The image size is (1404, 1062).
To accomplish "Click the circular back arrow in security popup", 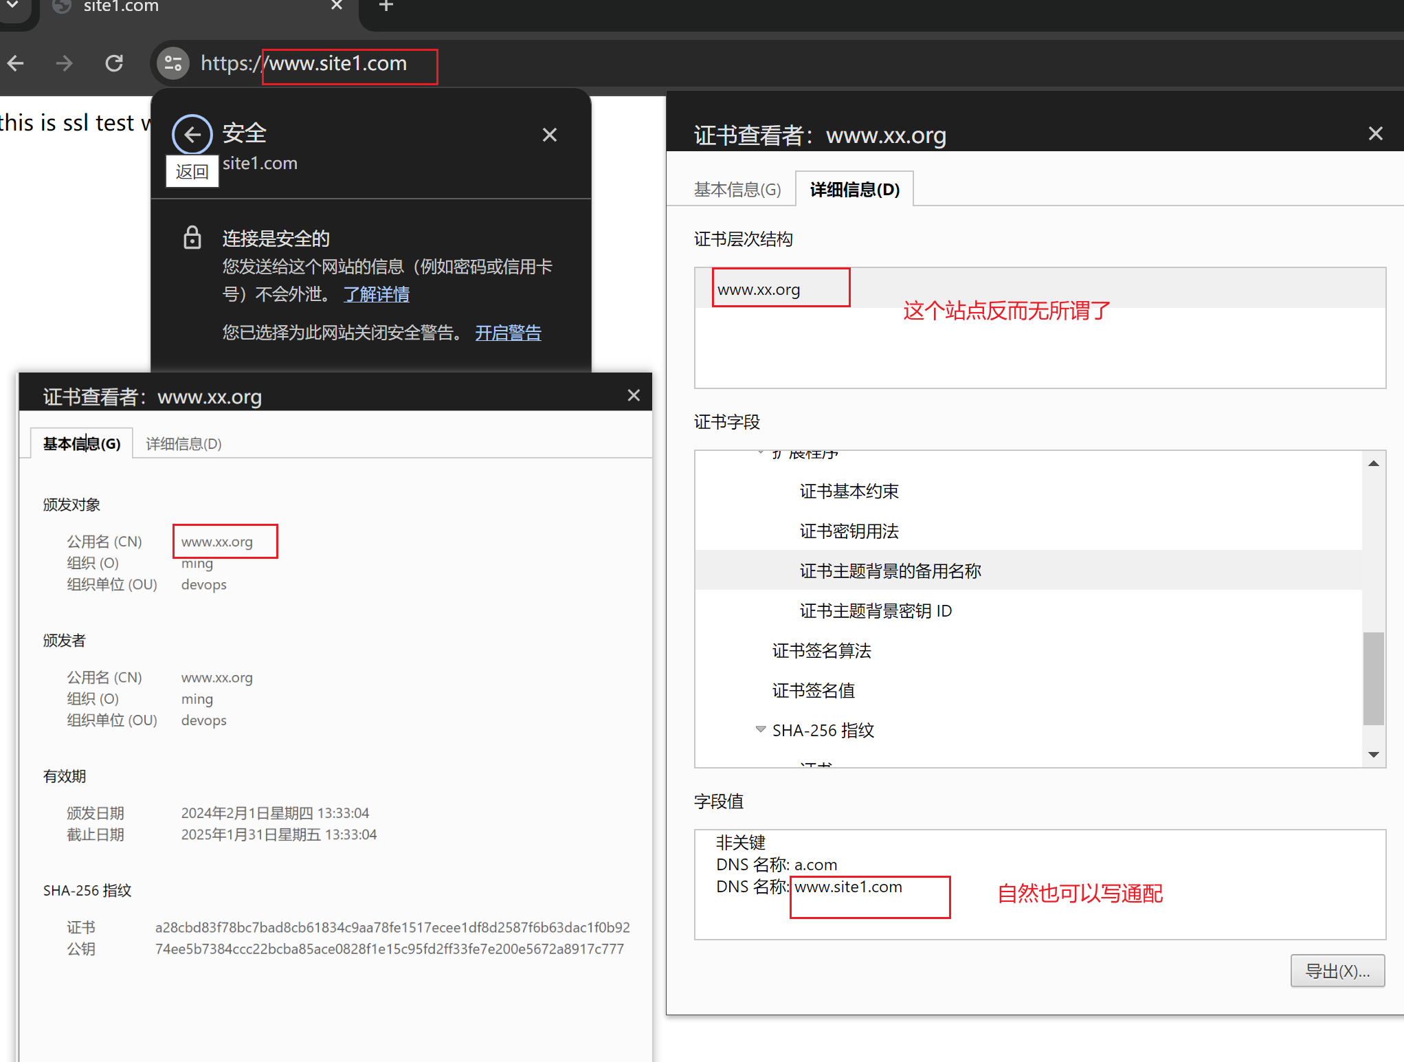I will pos(192,134).
